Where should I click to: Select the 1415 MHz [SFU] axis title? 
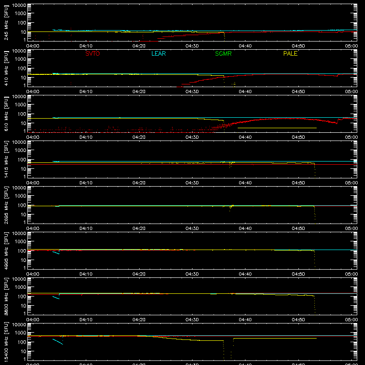(x=6, y=159)
